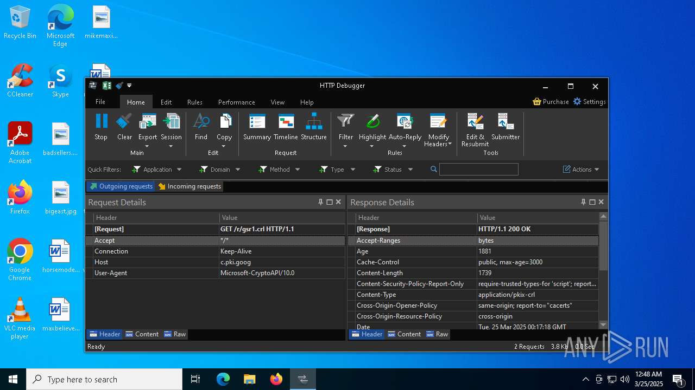
Task: Select the Outgoing requests tab
Action: (121, 186)
